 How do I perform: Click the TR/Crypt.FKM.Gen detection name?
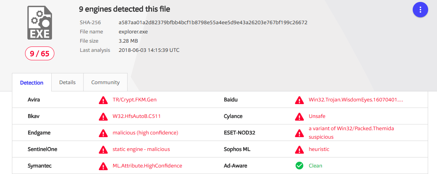click(134, 100)
